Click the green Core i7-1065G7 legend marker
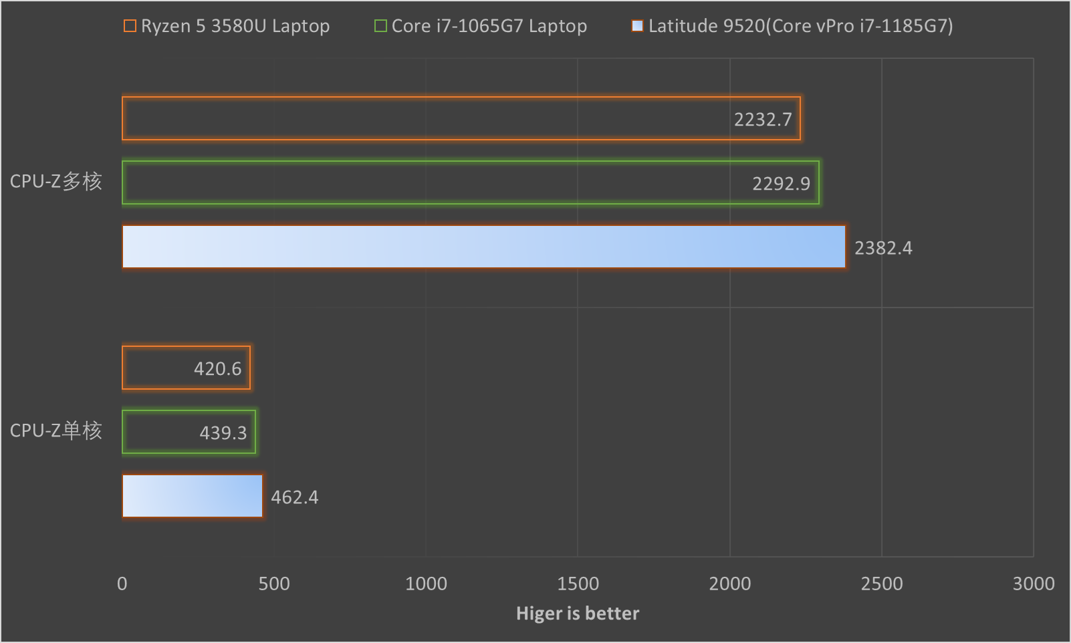The width and height of the screenshot is (1071, 643). click(x=382, y=26)
